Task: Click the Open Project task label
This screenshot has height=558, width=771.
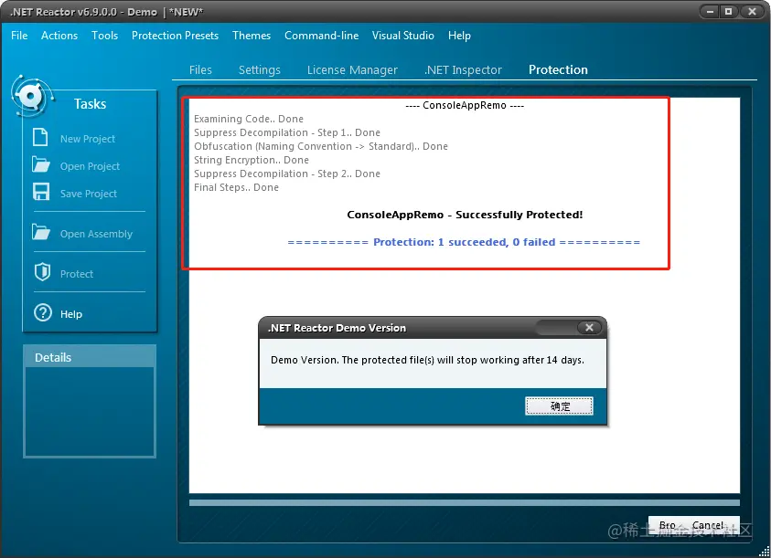Action: 90,166
